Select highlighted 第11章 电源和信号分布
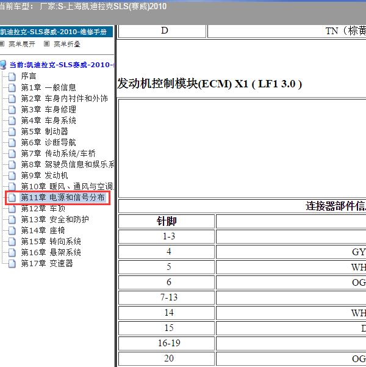366x367 pixels. [x=63, y=197]
